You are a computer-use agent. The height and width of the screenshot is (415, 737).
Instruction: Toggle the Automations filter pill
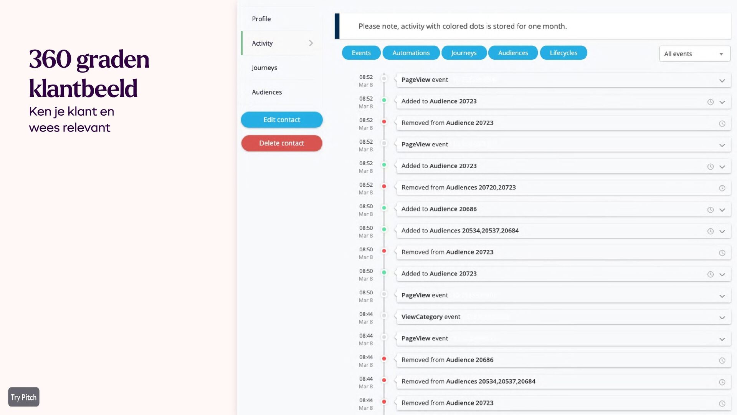click(x=411, y=53)
